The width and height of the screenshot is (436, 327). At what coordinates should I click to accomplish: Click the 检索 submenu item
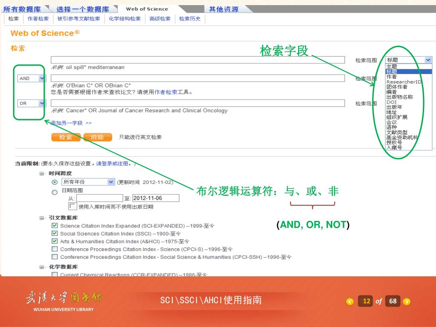13,19
